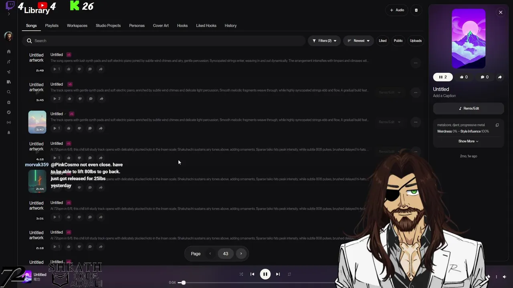Like the song in the detail panel
Image resolution: width=513 pixels, height=288 pixels.
(464, 77)
